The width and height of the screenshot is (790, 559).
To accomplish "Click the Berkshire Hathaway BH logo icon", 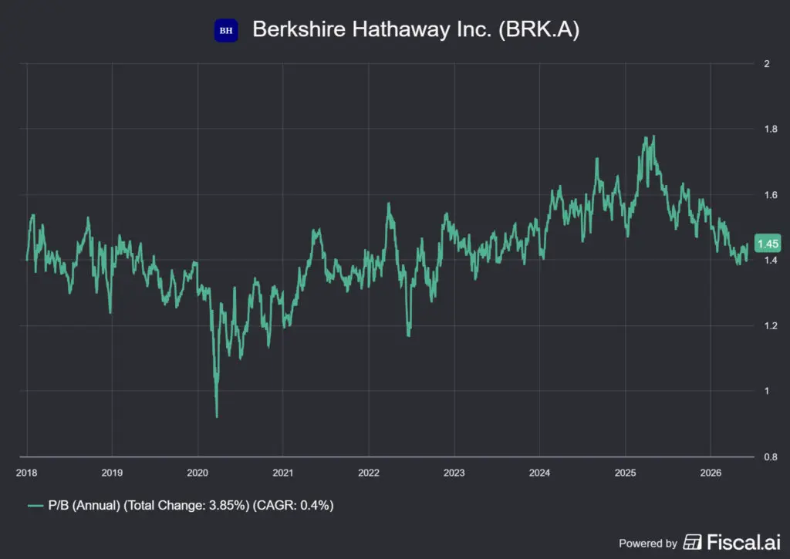I will coord(226,30).
